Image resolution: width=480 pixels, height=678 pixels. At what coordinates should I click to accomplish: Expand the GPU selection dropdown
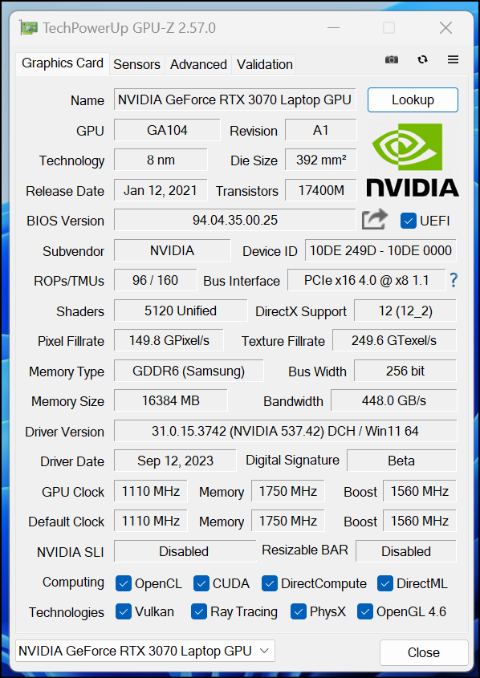(144, 651)
